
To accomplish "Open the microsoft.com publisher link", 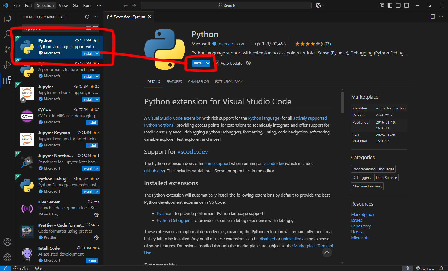I will pos(231,44).
